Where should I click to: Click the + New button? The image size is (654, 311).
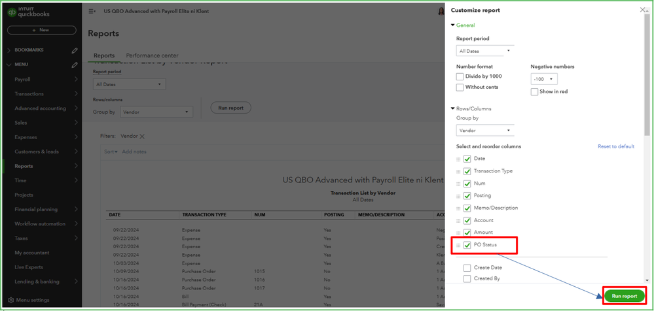coord(42,31)
